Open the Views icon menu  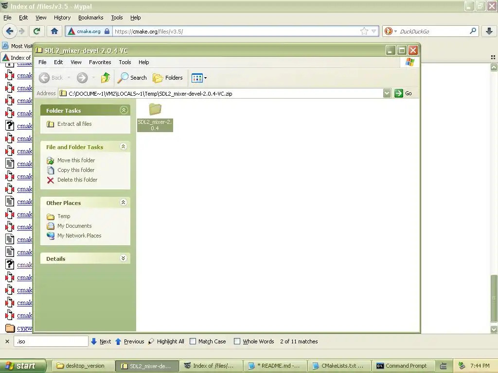199,78
